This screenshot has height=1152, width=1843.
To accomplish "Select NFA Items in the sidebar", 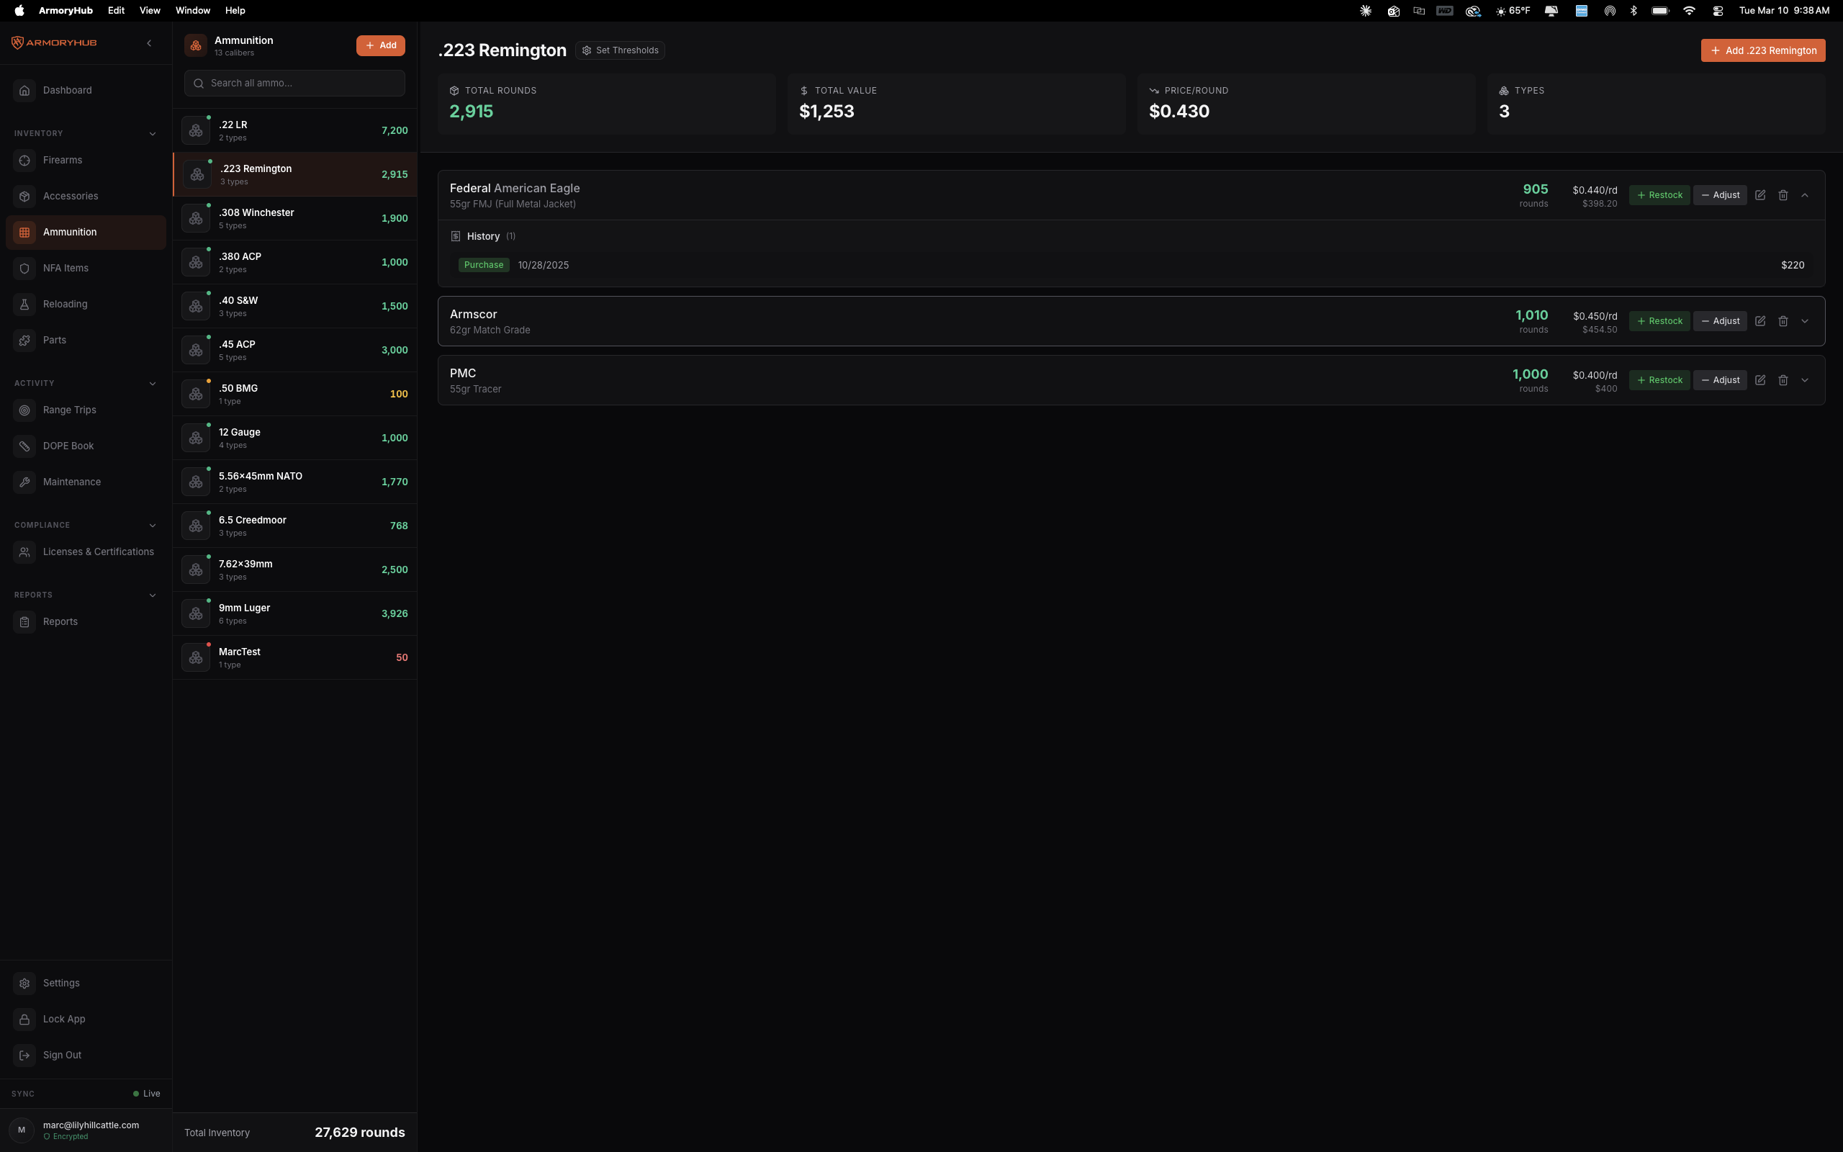I will [x=66, y=268].
